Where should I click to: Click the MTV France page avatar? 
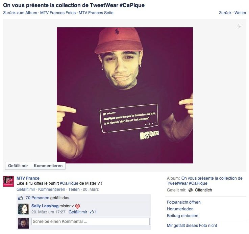[8, 181]
